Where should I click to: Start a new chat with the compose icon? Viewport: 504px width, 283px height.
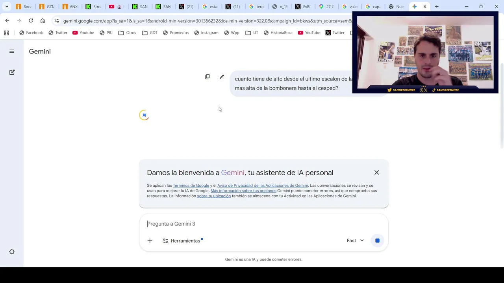[x=12, y=72]
